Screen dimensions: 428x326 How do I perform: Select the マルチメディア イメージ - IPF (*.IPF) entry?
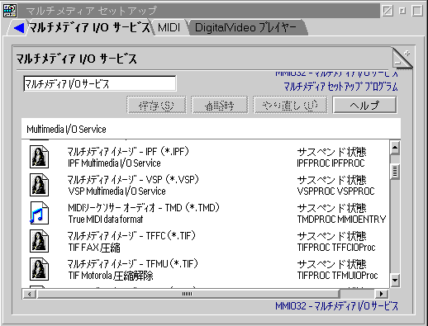coord(128,152)
